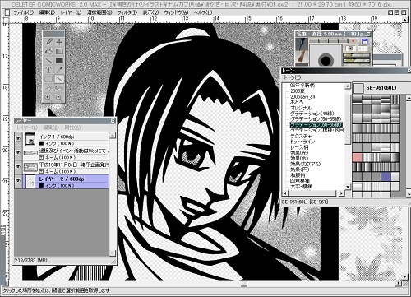This screenshot has width=411, height=297.
Task: Click the インク1 layer thumbnail
Action: point(30,139)
